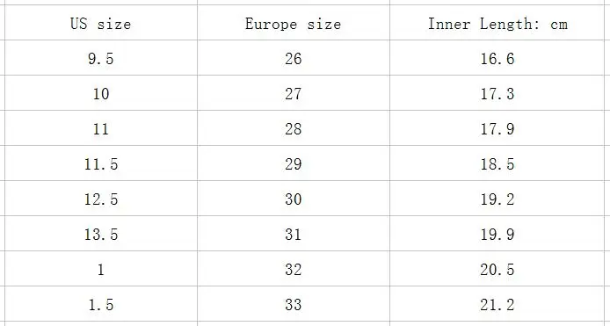This screenshot has height=326, width=610.
Task: Select the Inner Length: cm header cell
Action: [x=497, y=23]
